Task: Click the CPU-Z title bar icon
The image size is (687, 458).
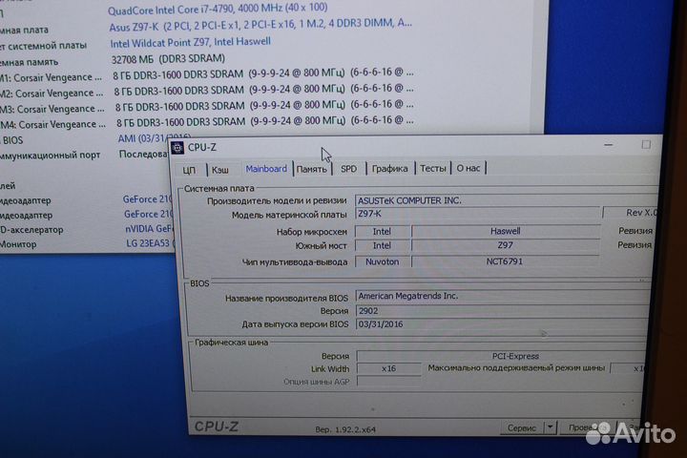Action: click(x=177, y=148)
